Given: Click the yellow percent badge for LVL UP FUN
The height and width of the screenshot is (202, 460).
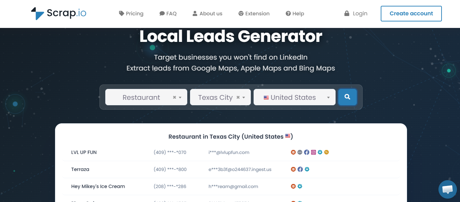Looking at the screenshot, I should (x=326, y=152).
